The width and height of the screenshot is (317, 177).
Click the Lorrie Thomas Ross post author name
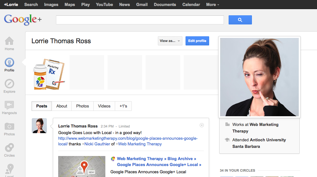click(x=78, y=126)
